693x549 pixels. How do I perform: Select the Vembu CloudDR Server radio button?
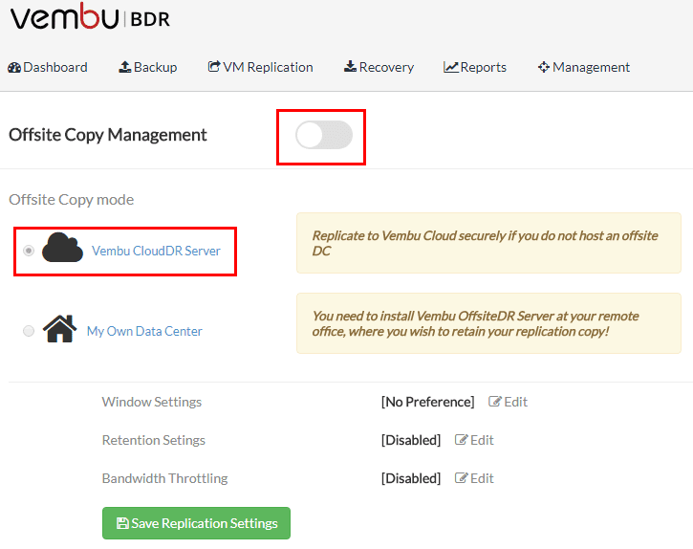(x=29, y=251)
